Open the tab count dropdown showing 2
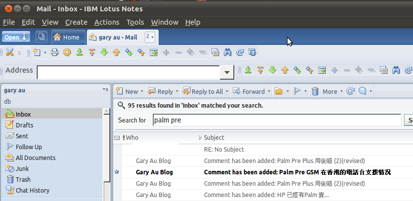This screenshot has height=201, width=413. pos(150,37)
